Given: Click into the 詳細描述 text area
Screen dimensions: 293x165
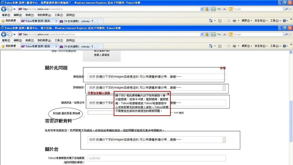Looking at the screenshot, I should tap(157, 88).
